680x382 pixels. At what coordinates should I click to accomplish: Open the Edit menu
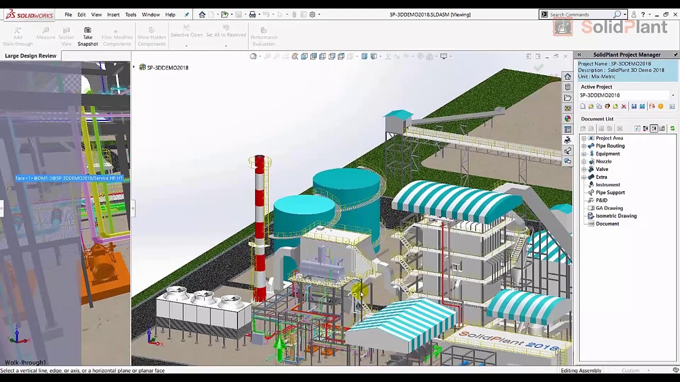(81, 14)
